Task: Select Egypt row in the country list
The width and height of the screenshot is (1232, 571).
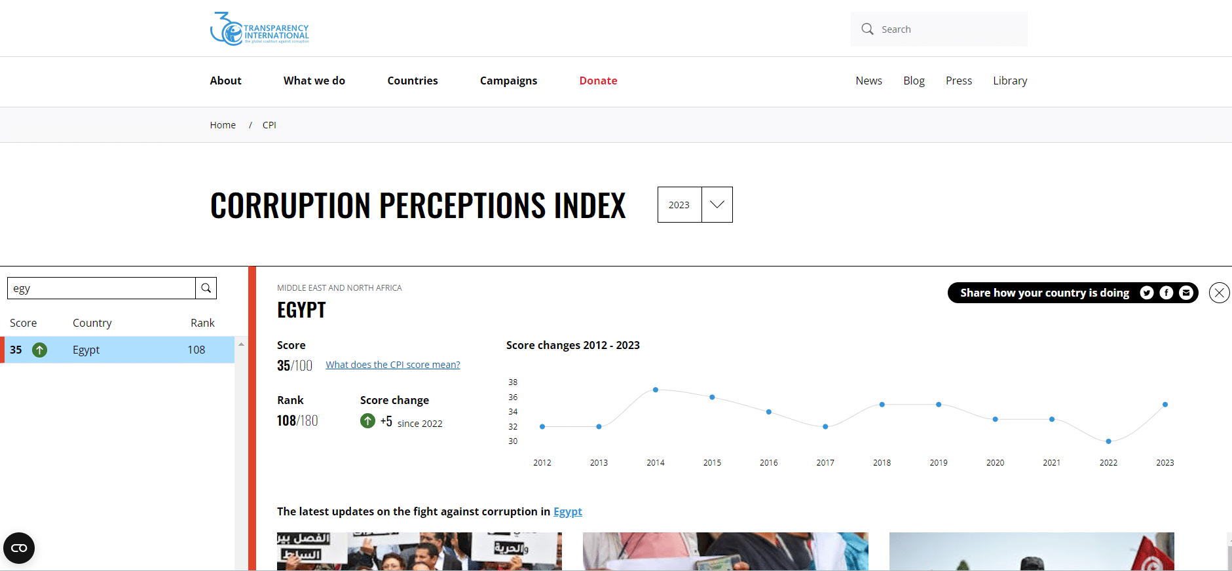Action: coord(118,350)
